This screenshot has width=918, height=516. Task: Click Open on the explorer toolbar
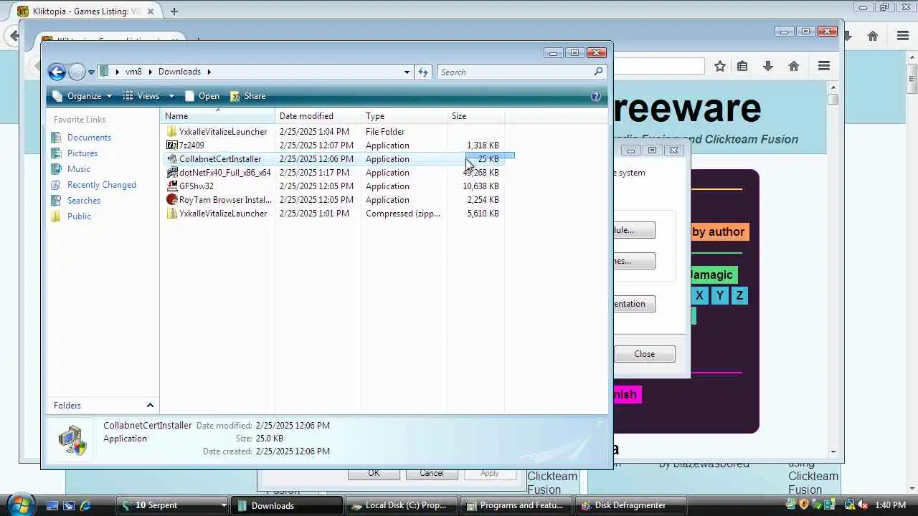pyautogui.click(x=202, y=96)
